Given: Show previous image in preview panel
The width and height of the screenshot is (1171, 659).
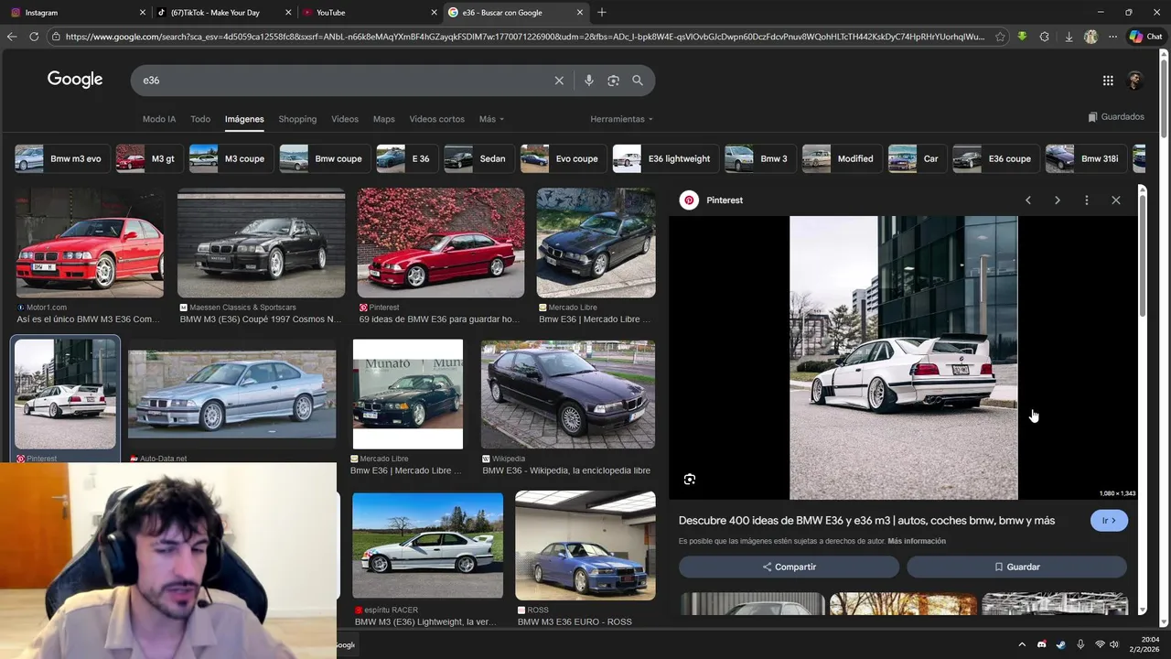Looking at the screenshot, I should point(1027,200).
